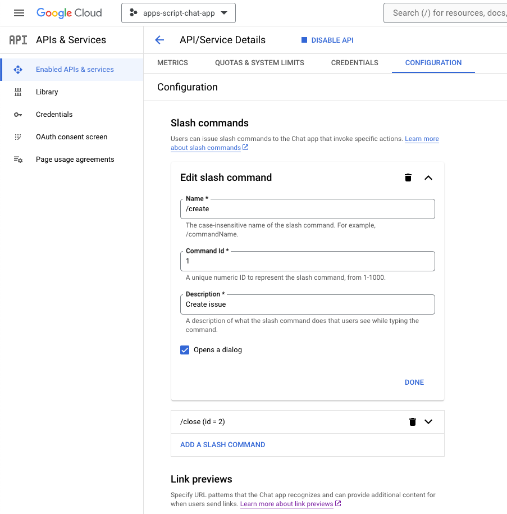Screen dimensions: 507x514
Task: Open the apps-script-chat-app project selector
Action: click(x=178, y=13)
